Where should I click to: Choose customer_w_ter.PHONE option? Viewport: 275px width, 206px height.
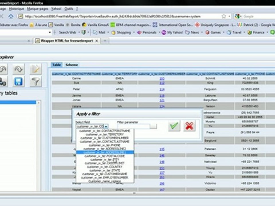click(105, 145)
